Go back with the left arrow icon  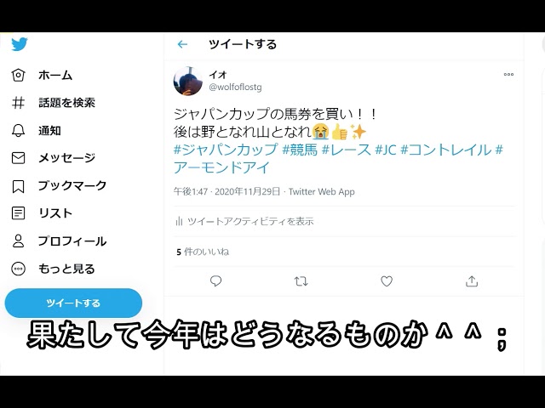[182, 44]
